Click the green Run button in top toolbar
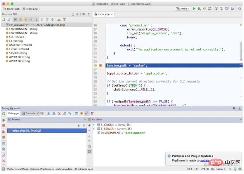This screenshot has width=244, height=174. (x=194, y=8)
